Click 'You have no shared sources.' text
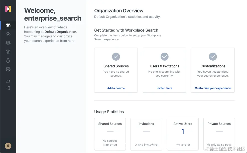Screen dimensions: 247x153 coord(116,74)
